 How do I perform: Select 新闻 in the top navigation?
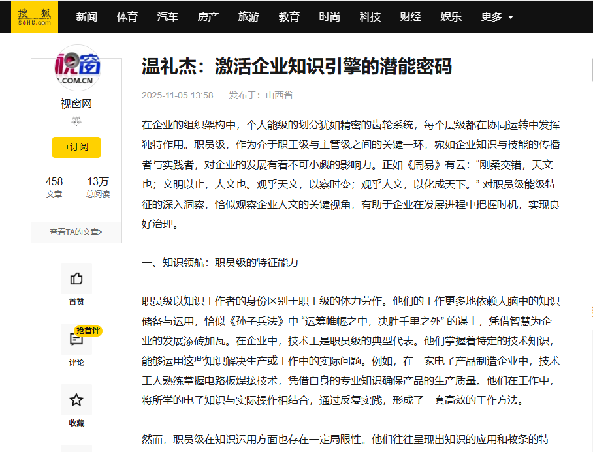(x=87, y=16)
